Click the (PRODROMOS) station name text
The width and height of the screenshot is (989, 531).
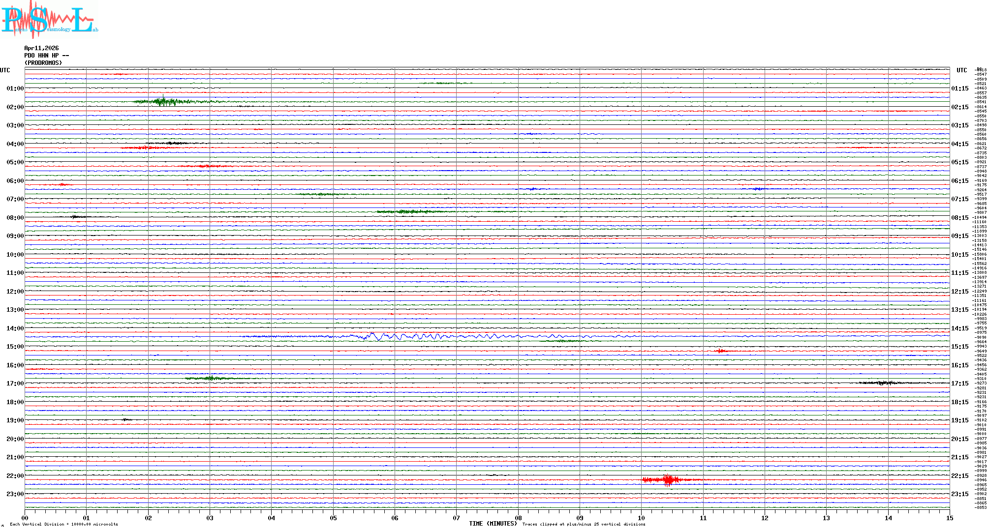[43, 63]
